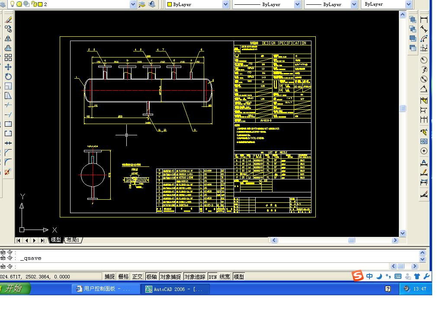The height and width of the screenshot is (332, 443).
Task: Toggle 正交 (Ortho) mode in status bar
Action: pyautogui.click(x=137, y=277)
